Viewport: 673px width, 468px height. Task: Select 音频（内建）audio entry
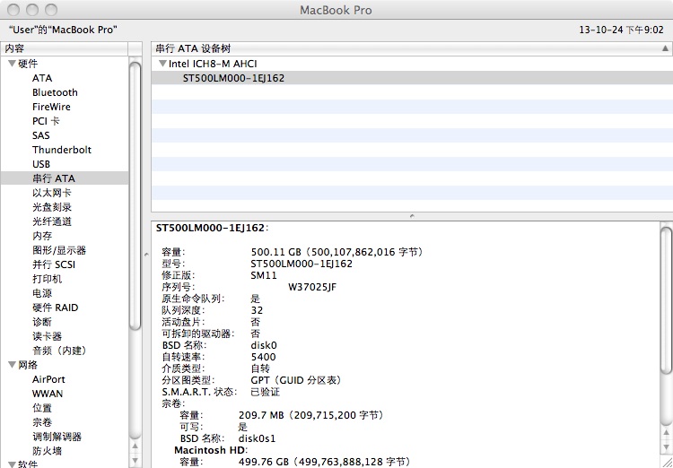[59, 351]
